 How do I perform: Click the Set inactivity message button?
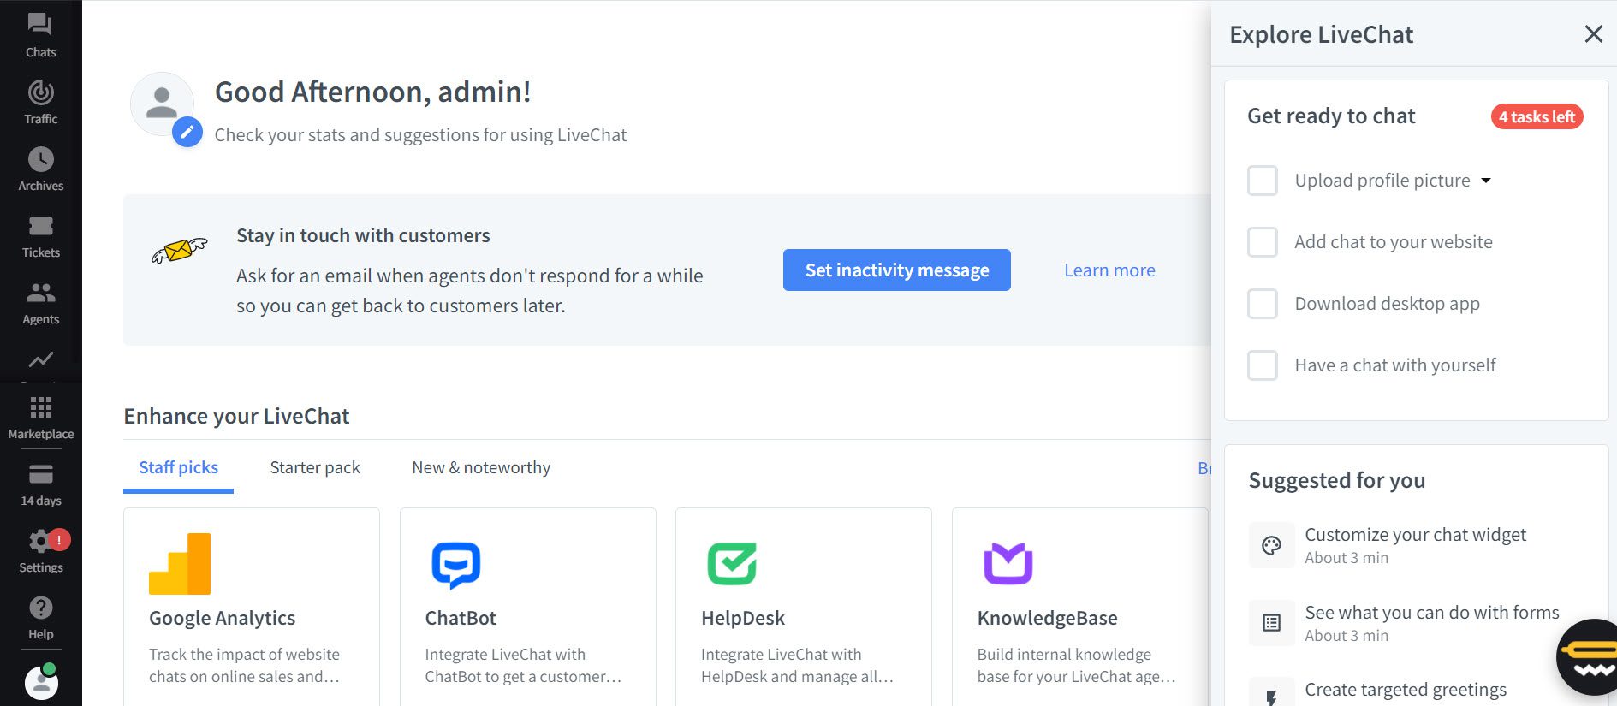pyautogui.click(x=896, y=270)
